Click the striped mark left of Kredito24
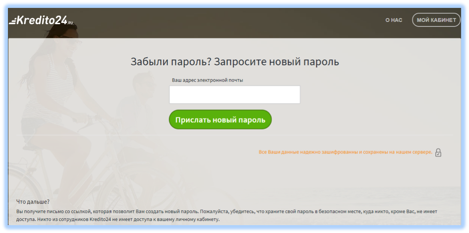 [x=13, y=21]
